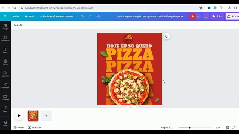Check cloud save status icon
The image size is (239, 134).
[99, 16]
